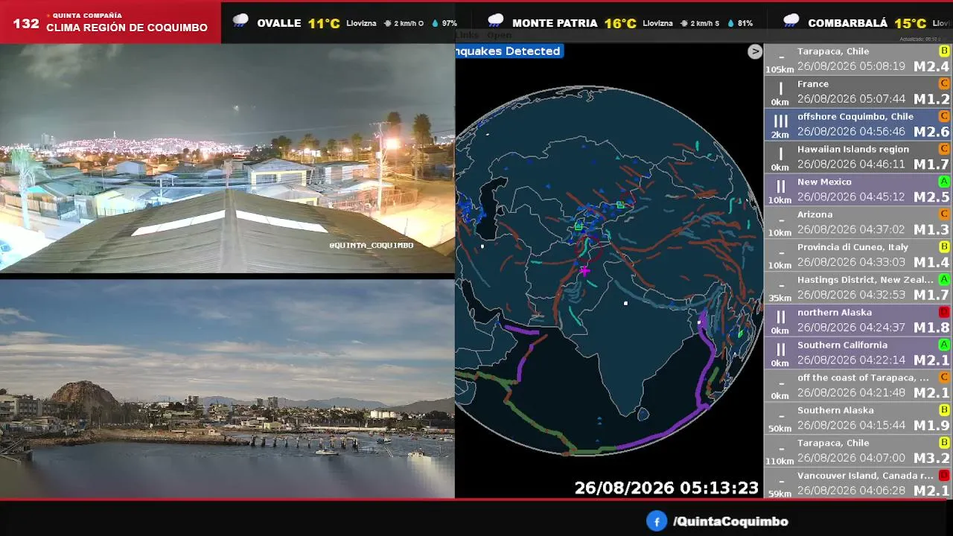Click the I intensity icon on France row
This screenshot has width=953, height=536.
(x=780, y=89)
